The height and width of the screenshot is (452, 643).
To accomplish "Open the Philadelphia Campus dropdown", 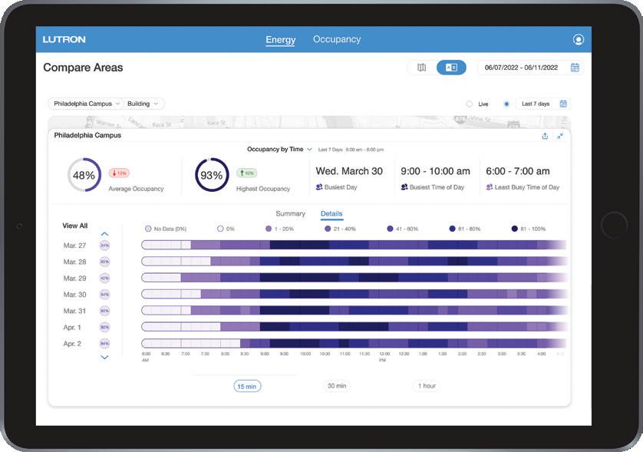I will (87, 104).
